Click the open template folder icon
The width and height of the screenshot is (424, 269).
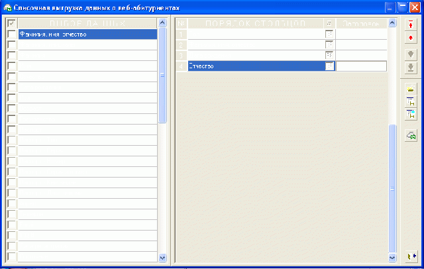point(411,89)
